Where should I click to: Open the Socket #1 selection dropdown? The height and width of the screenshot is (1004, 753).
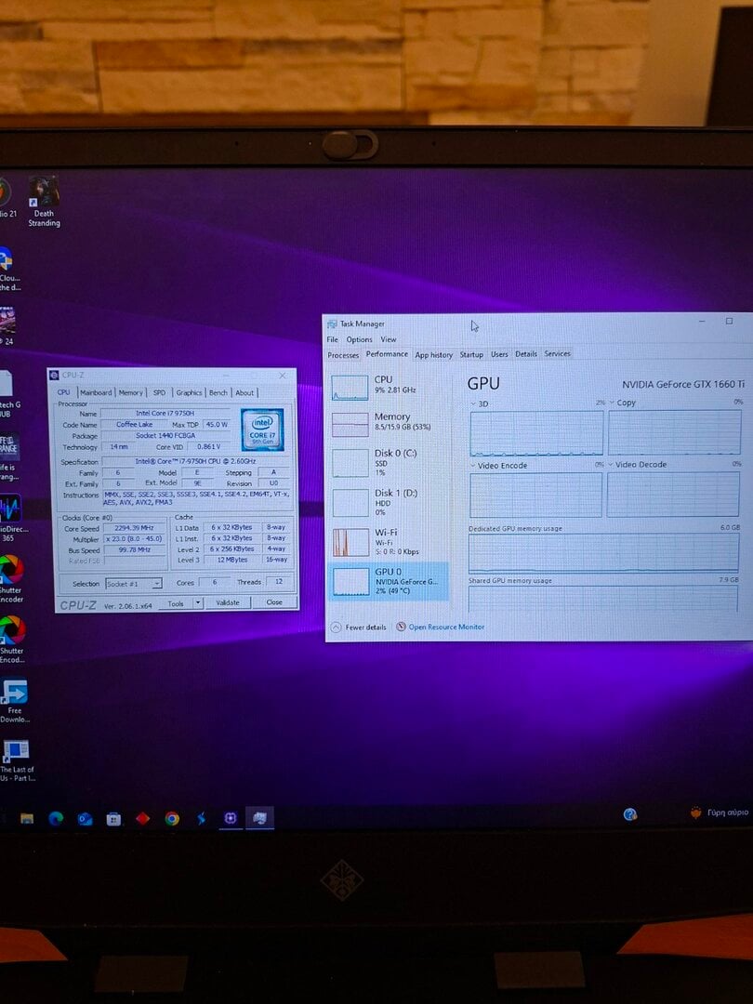click(134, 584)
